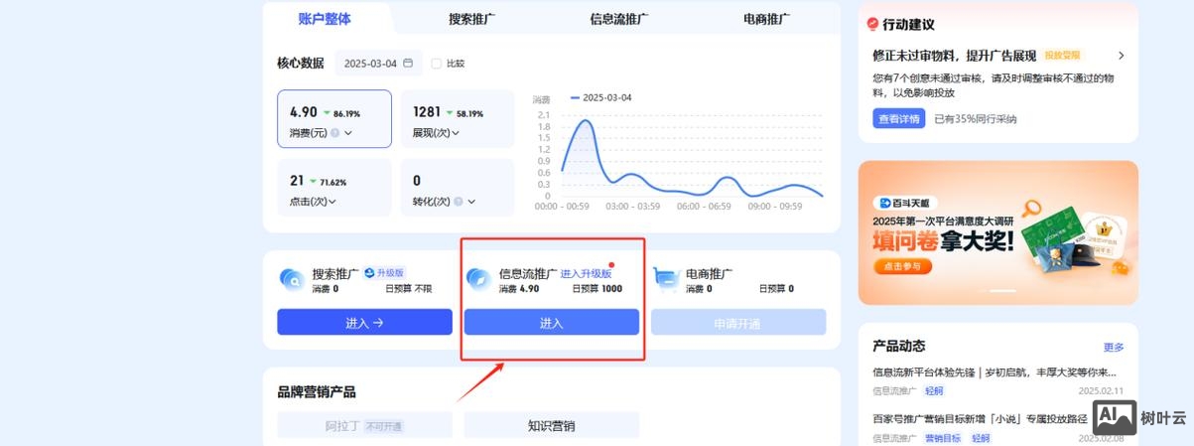Click the 电商推广 shopping cart icon

665,279
